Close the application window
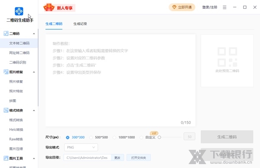 tap(255, 7)
